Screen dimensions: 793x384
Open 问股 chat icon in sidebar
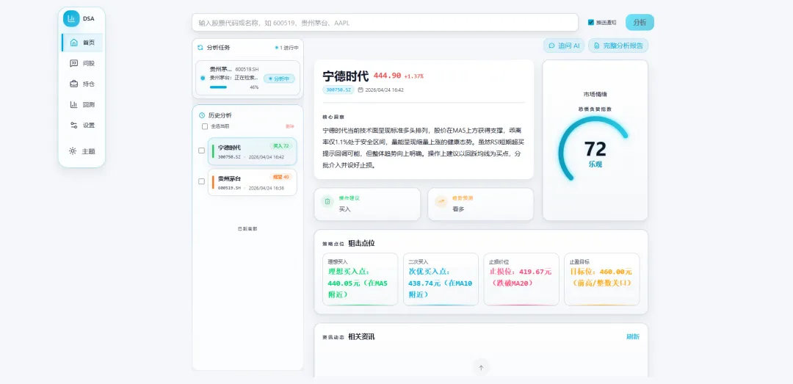[74, 63]
